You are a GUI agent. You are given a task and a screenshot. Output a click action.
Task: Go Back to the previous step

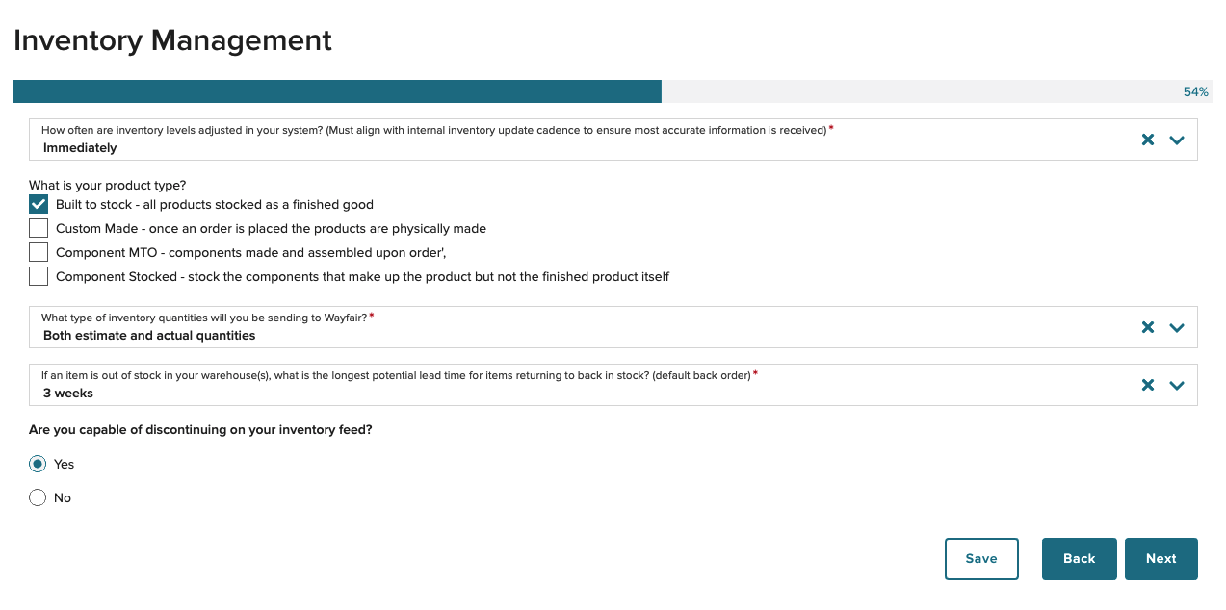(1080, 559)
